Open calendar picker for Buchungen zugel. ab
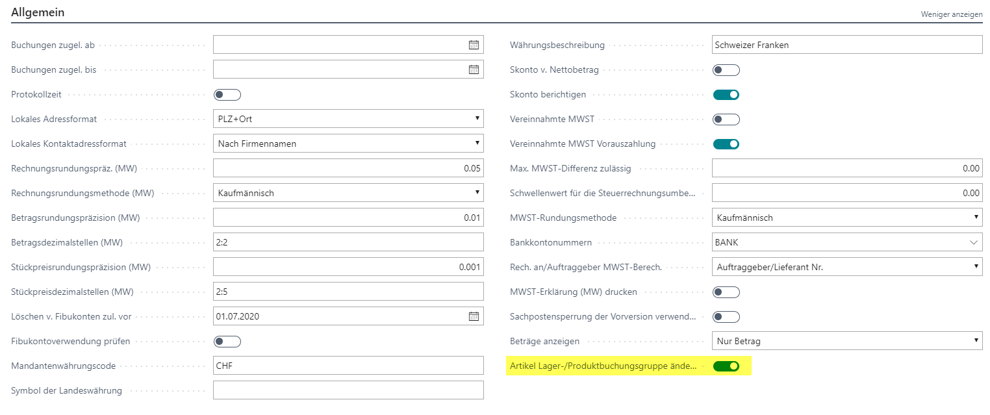 pos(474,45)
